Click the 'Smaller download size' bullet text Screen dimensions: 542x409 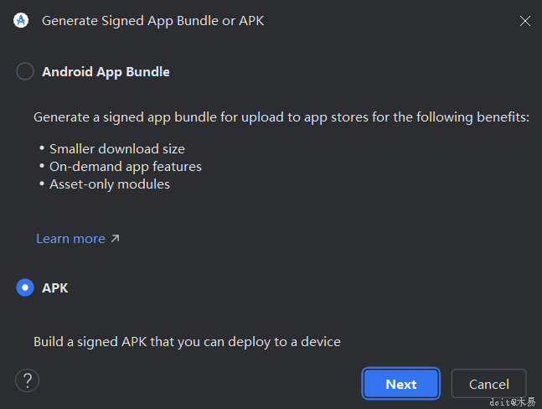(x=116, y=149)
